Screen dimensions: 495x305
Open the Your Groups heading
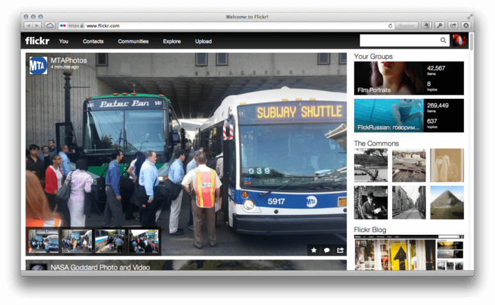tap(373, 56)
